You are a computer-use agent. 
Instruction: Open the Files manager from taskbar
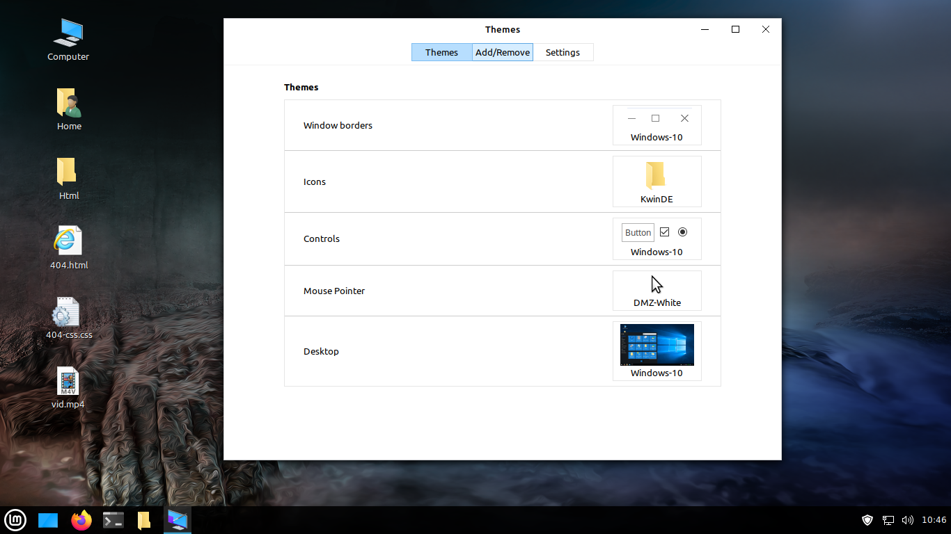[x=144, y=520]
